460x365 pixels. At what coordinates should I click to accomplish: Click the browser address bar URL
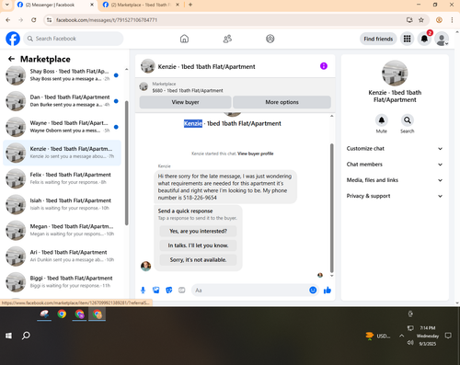(x=107, y=20)
